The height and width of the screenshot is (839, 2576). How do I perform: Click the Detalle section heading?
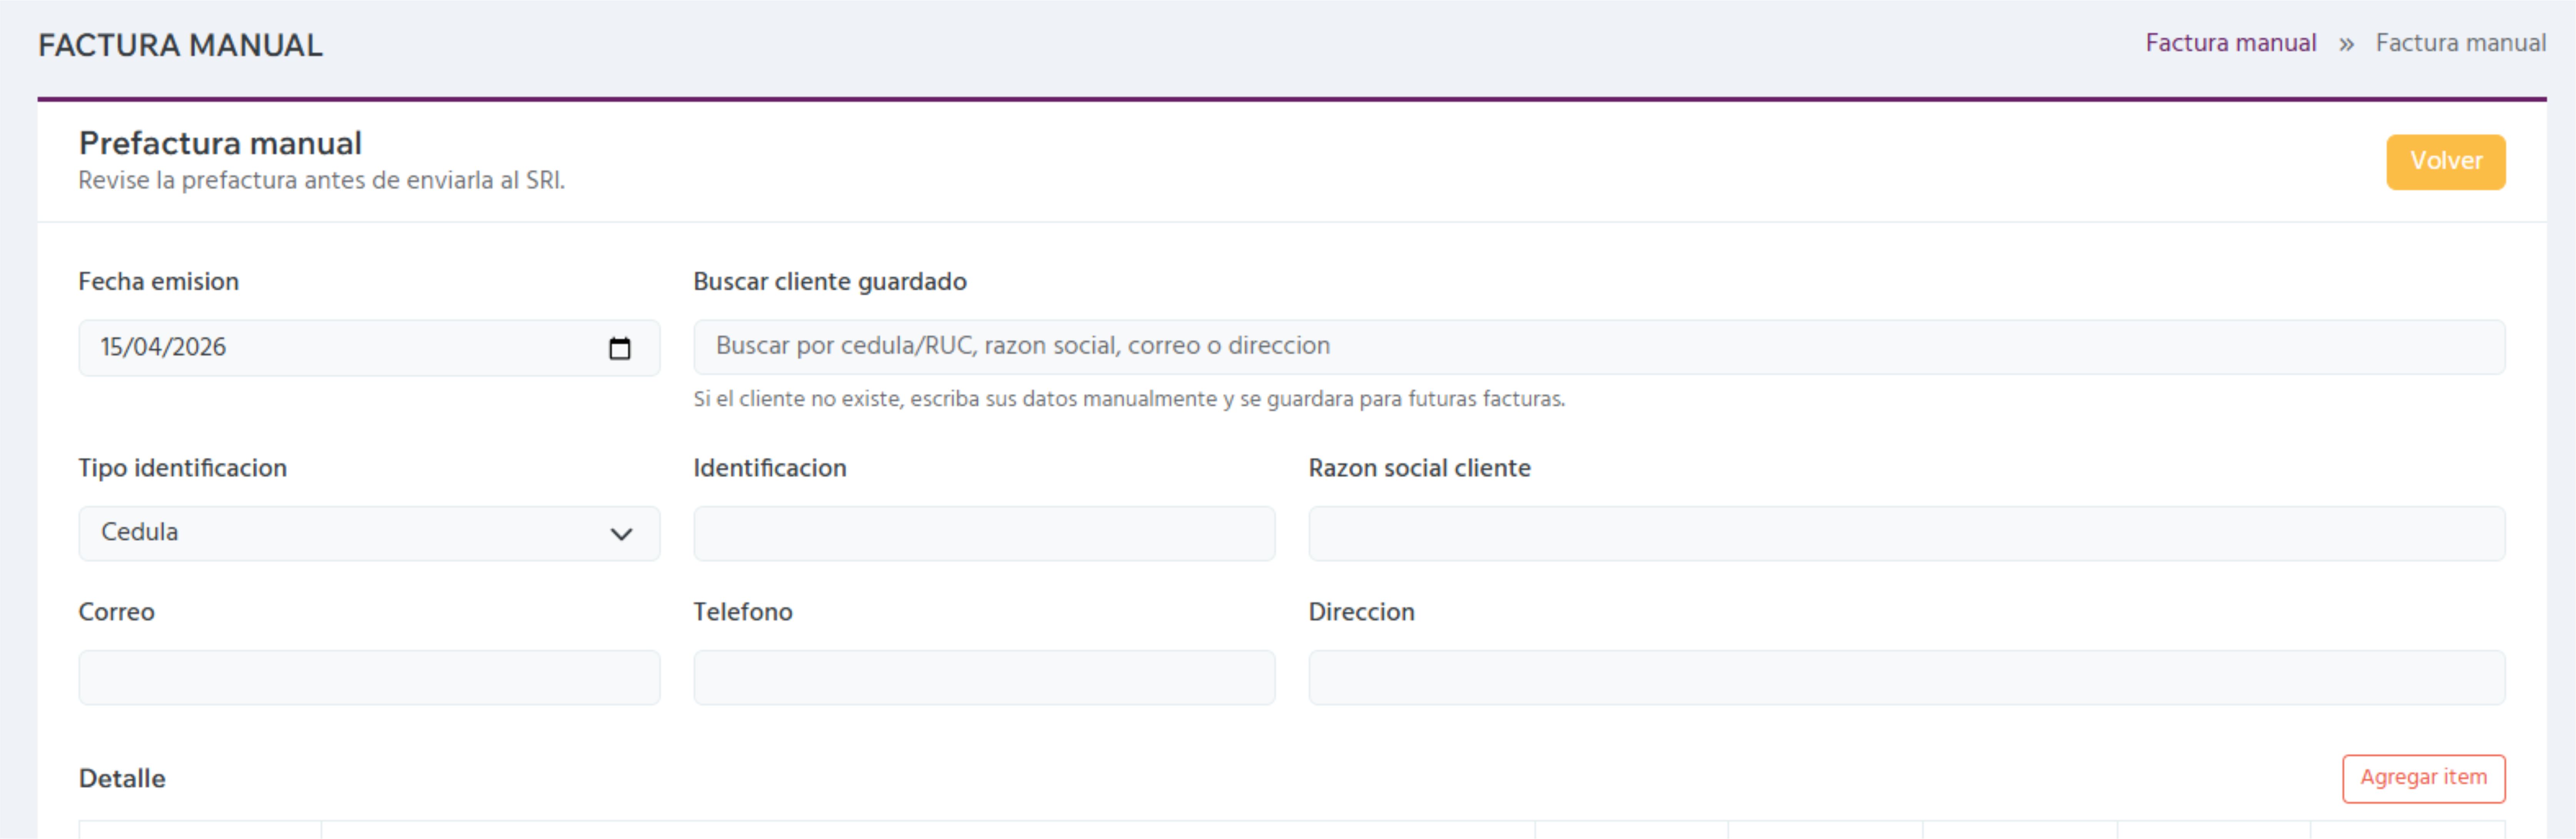(122, 778)
